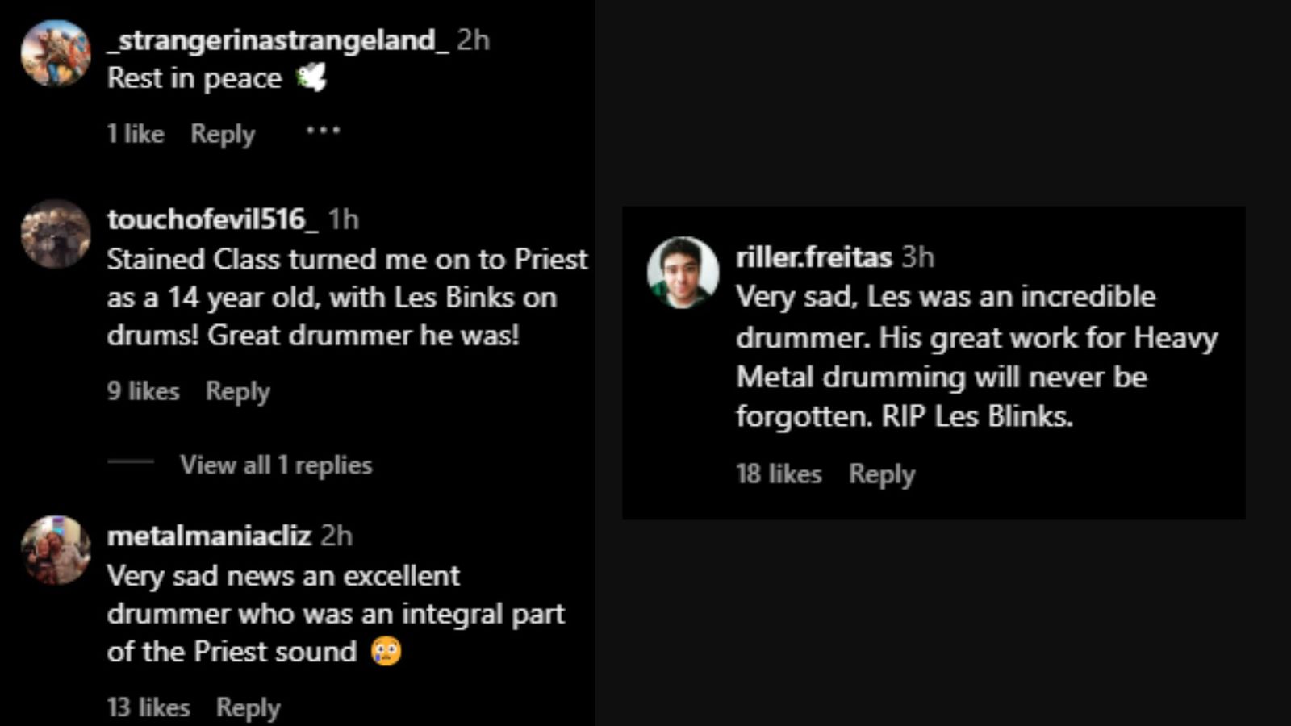Click 13 likes under metalmaniacliz's comment
This screenshot has width=1291, height=726.
point(148,707)
